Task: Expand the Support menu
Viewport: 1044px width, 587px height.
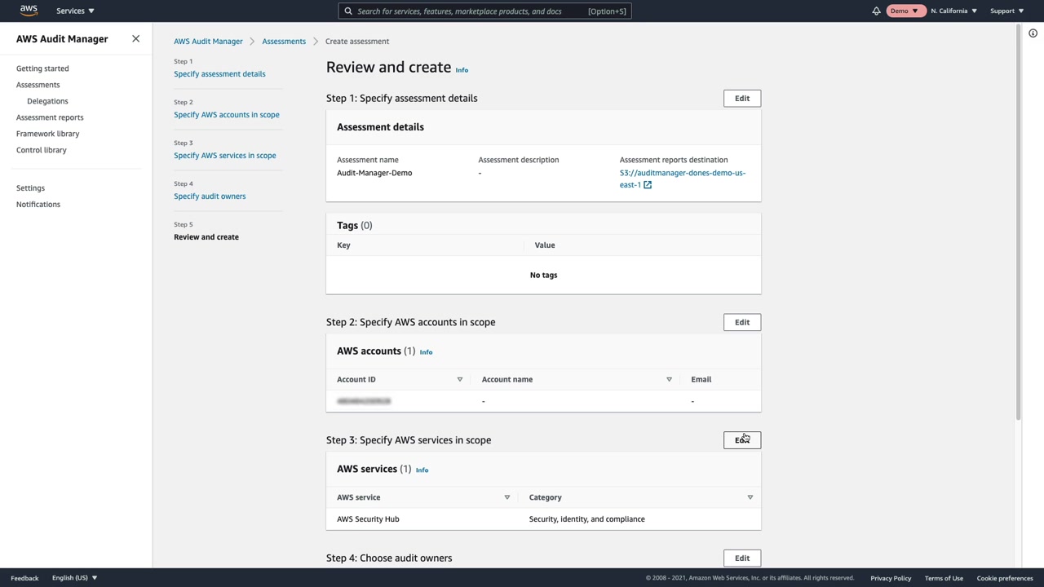Action: click(x=1006, y=11)
